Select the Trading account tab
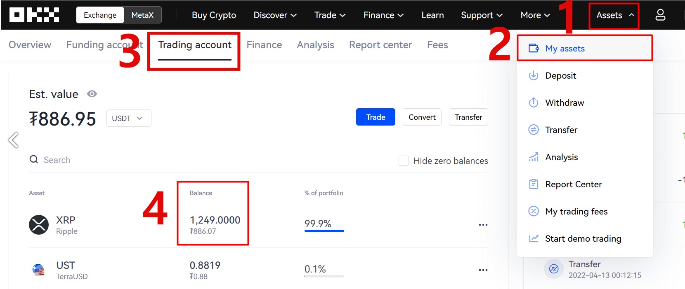The height and width of the screenshot is (289, 685). 195,44
